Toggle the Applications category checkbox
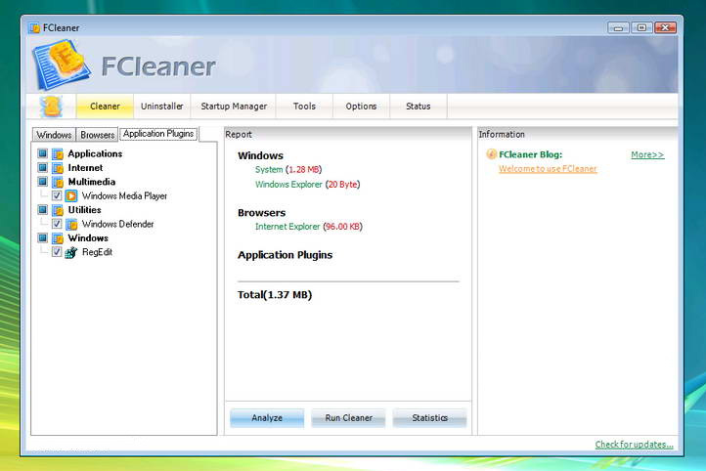Screen dimensions: 706x471 click(43, 153)
